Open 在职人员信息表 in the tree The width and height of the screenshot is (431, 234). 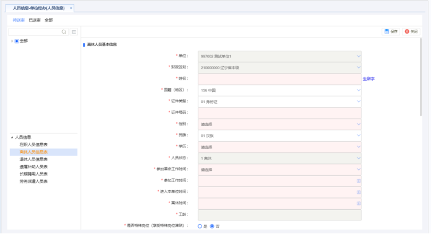tap(33, 145)
